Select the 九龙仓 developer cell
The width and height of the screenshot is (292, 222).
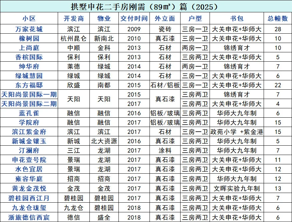[74, 208]
